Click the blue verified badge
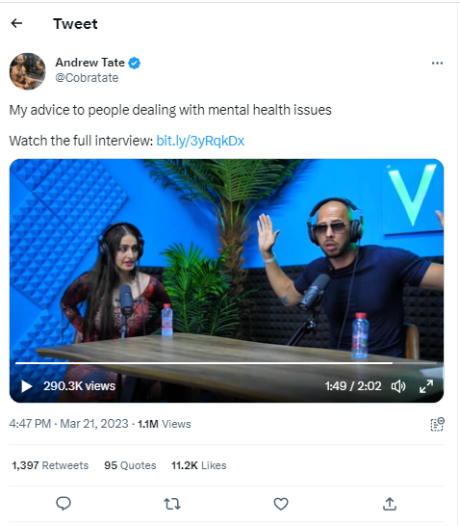The height and width of the screenshot is (526, 460). [x=135, y=63]
